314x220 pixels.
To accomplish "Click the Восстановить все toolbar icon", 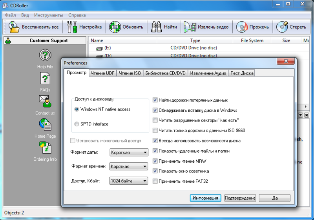I will 14,27.
